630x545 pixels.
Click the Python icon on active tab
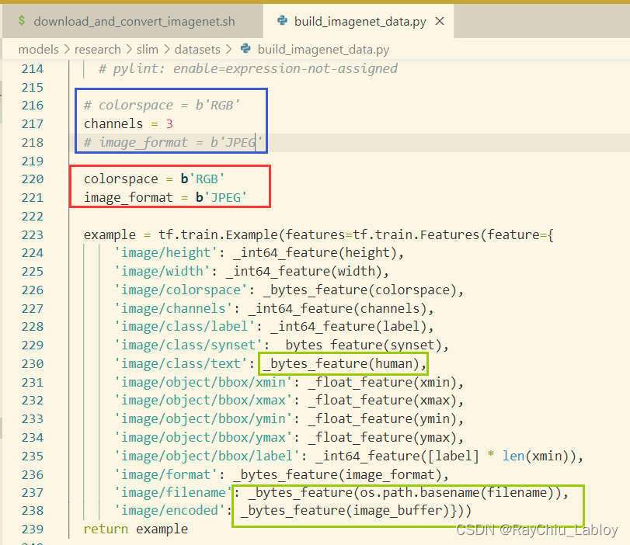283,21
